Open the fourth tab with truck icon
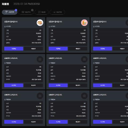 (x=57, y=12)
